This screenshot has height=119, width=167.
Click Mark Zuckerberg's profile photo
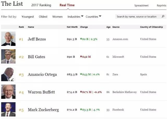point(8,109)
